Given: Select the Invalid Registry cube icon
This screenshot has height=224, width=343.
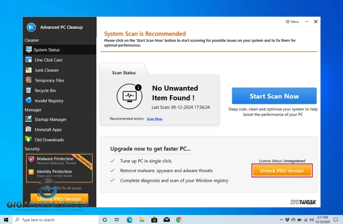Looking at the screenshot, I should [29, 100].
